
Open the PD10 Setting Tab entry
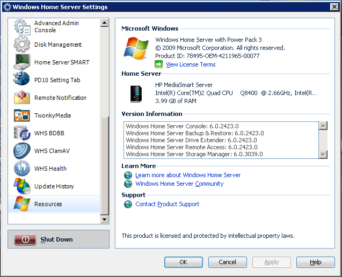54,80
